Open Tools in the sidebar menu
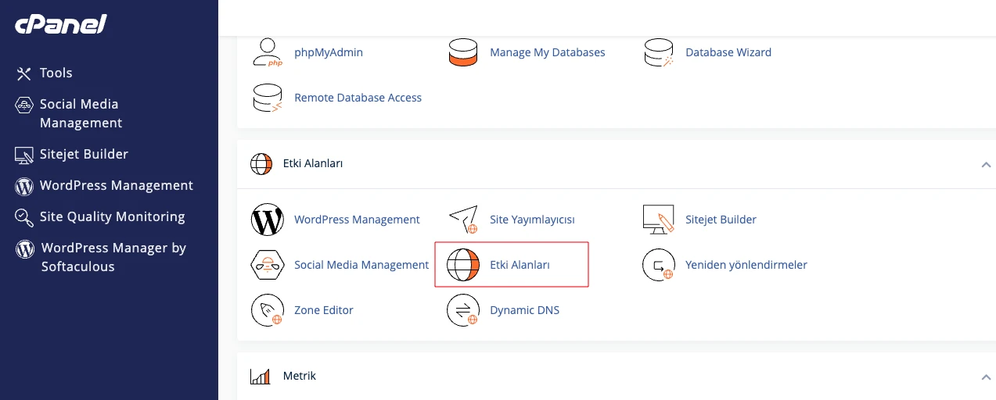The height and width of the screenshot is (400, 996). (x=56, y=73)
